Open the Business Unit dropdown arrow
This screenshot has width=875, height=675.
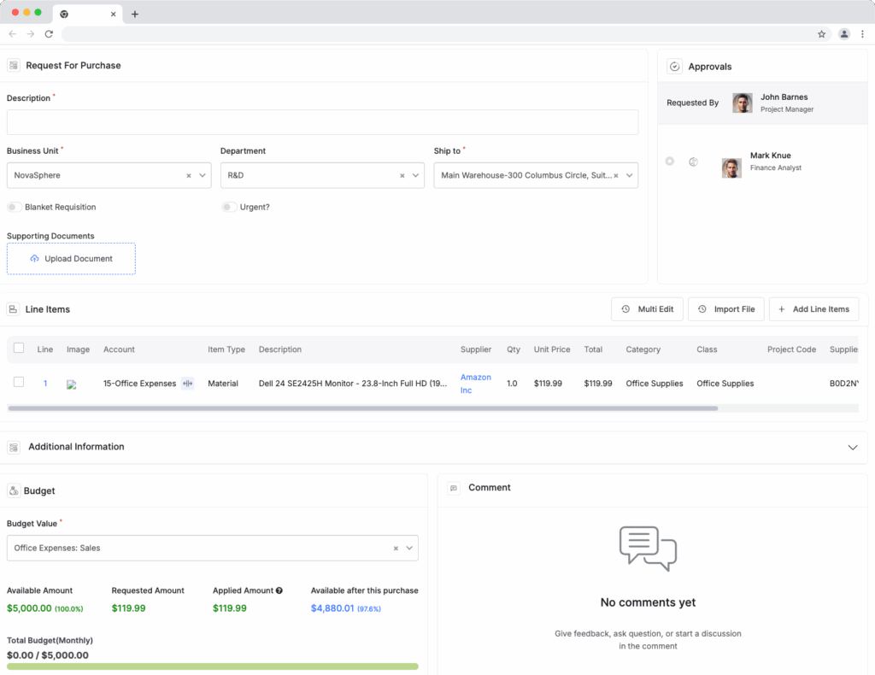point(202,175)
